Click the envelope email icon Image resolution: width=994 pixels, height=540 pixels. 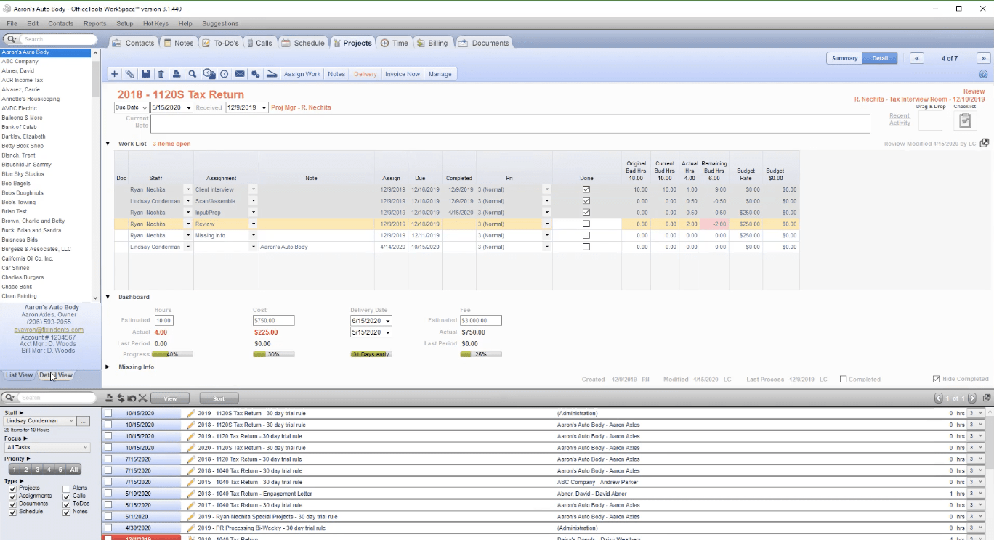coord(240,74)
